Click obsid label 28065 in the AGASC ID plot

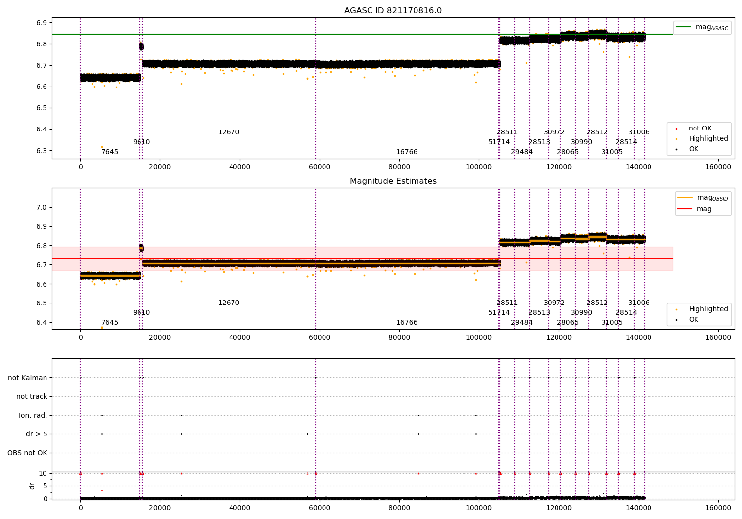[568, 152]
